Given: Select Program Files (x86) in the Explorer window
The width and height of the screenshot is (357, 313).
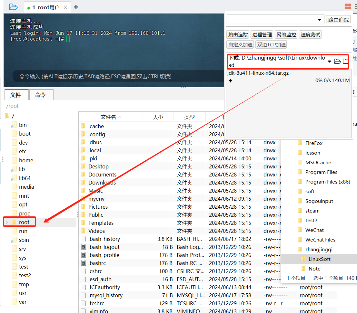Looking at the screenshot, I should pyautogui.click(x=327, y=182).
